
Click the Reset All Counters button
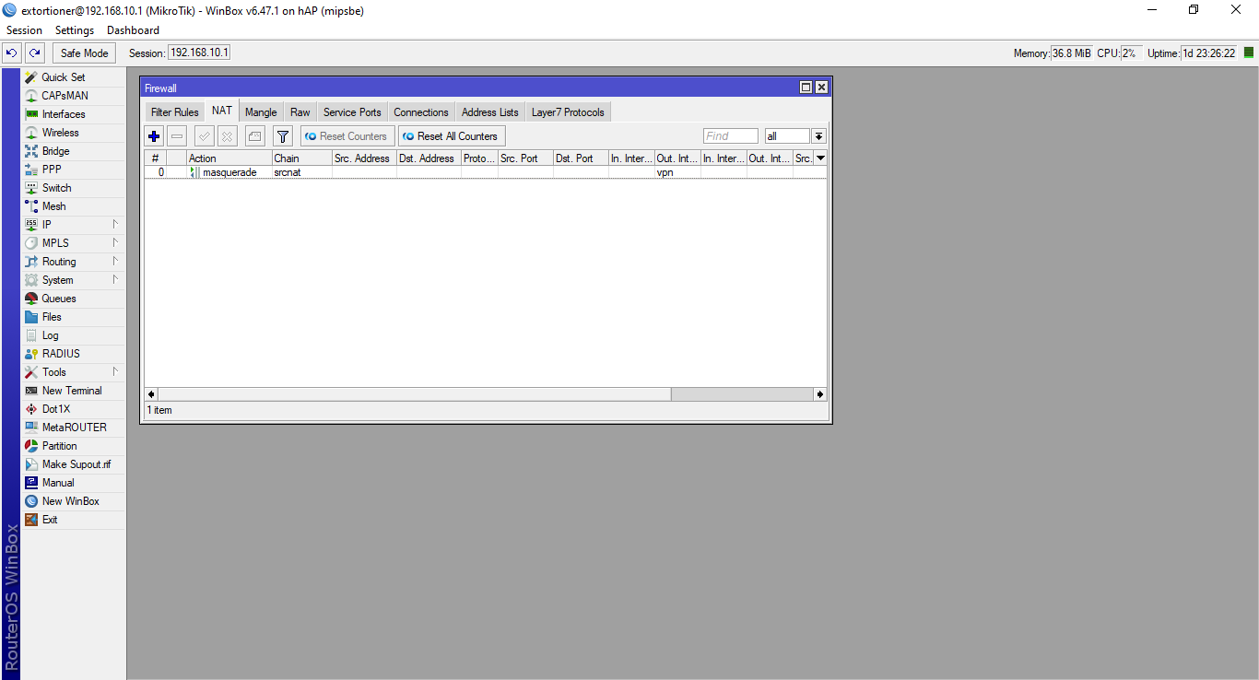(452, 136)
